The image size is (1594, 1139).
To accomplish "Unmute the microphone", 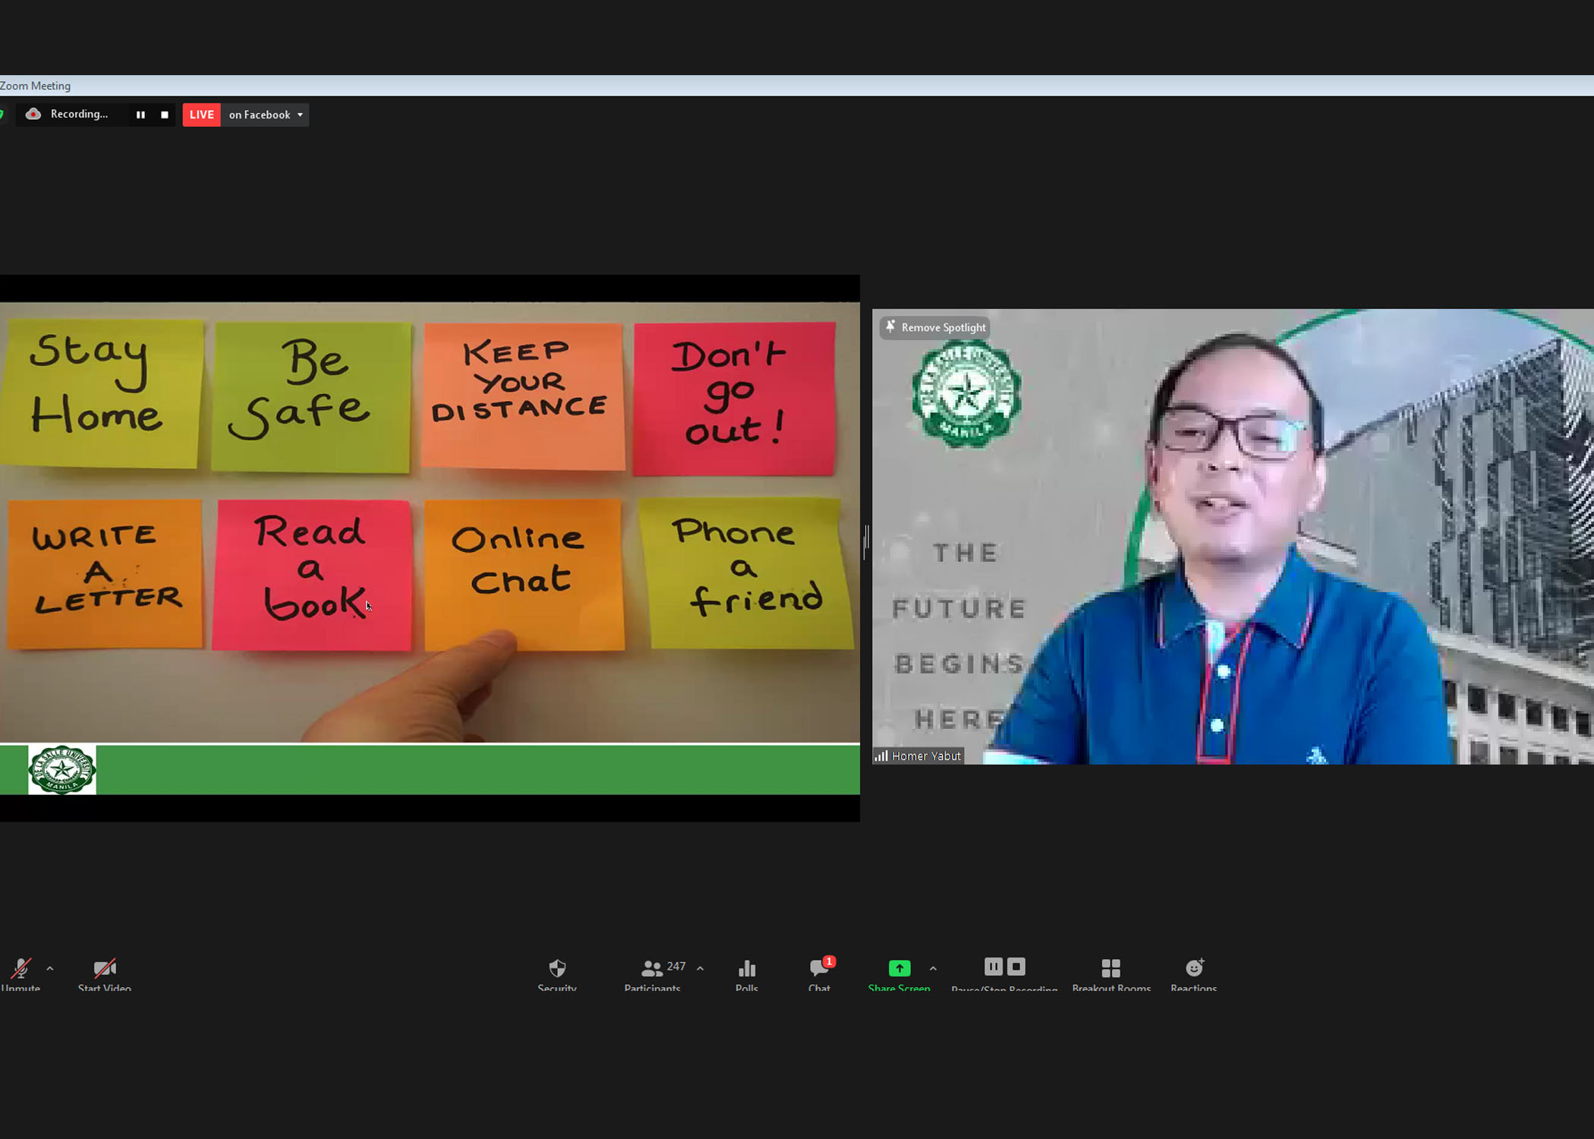I will (x=20, y=969).
